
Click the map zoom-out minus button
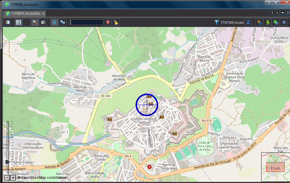[x=7, y=177]
